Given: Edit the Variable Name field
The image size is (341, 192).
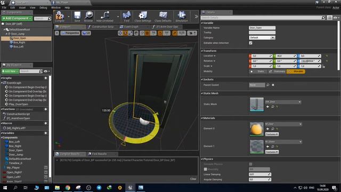Looking at the screenshot, I should [262, 28].
